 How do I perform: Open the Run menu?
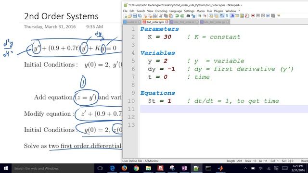pyautogui.click(x=209, y=11)
